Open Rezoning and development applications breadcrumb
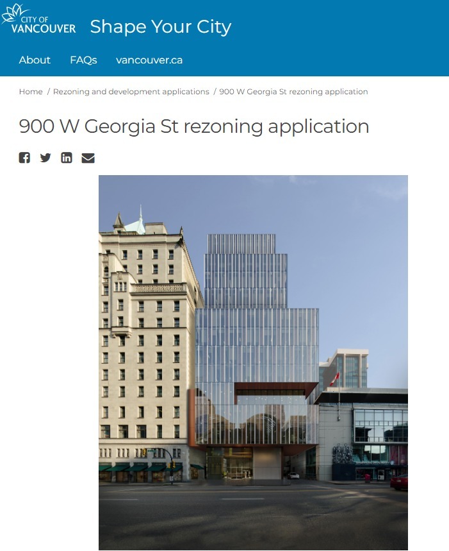449x551 pixels. 131,92
